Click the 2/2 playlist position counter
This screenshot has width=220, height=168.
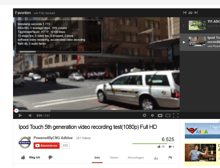click(x=190, y=13)
